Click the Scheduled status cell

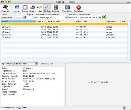click(110, 37)
